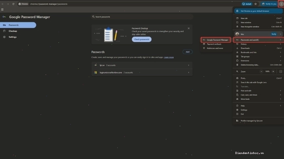
Task: Click the Chrome site info chip
Action: point(23,4)
